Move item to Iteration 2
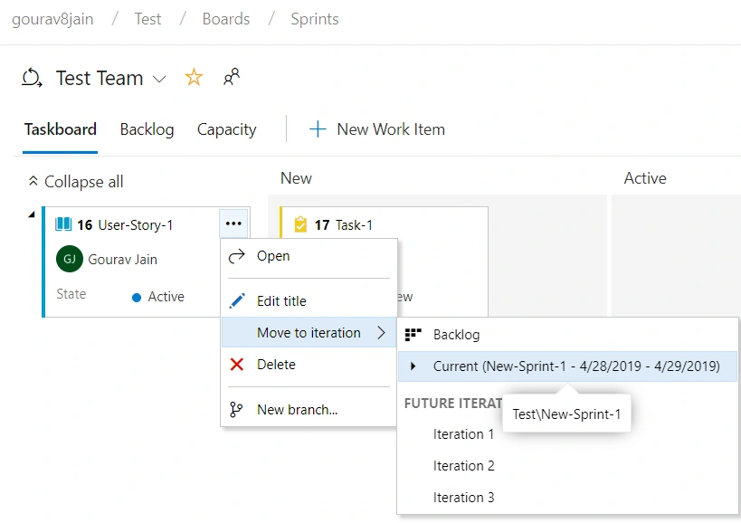741x523 pixels. 567,466
